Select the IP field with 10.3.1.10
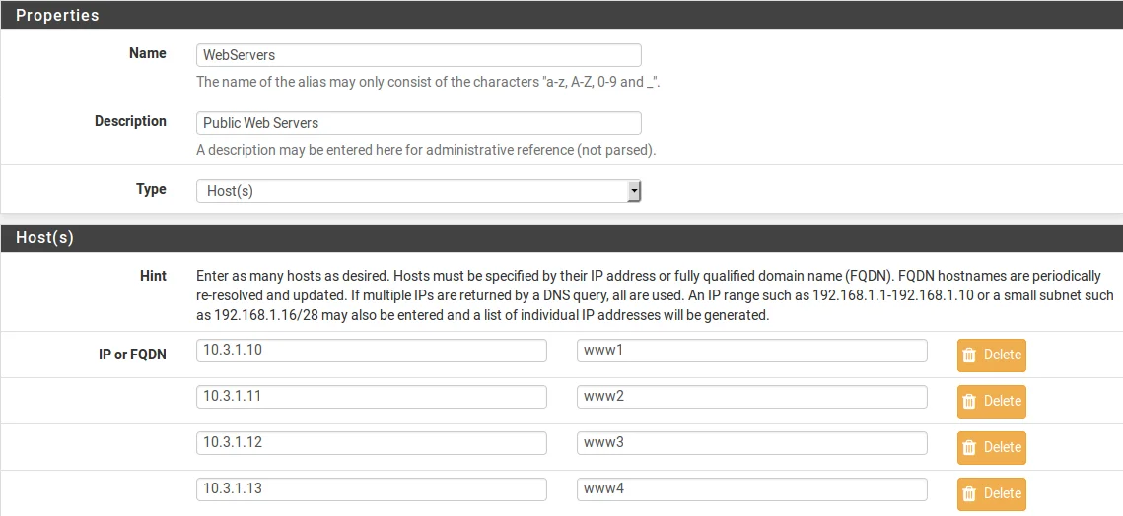1123x516 pixels. [371, 351]
